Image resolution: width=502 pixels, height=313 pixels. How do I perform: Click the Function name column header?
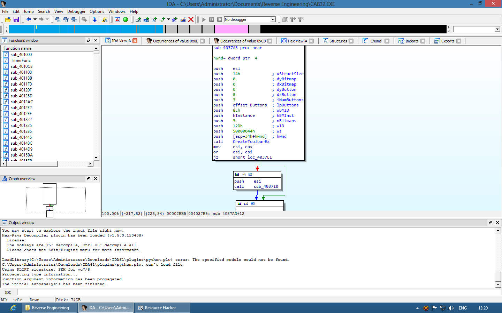[x=47, y=48]
